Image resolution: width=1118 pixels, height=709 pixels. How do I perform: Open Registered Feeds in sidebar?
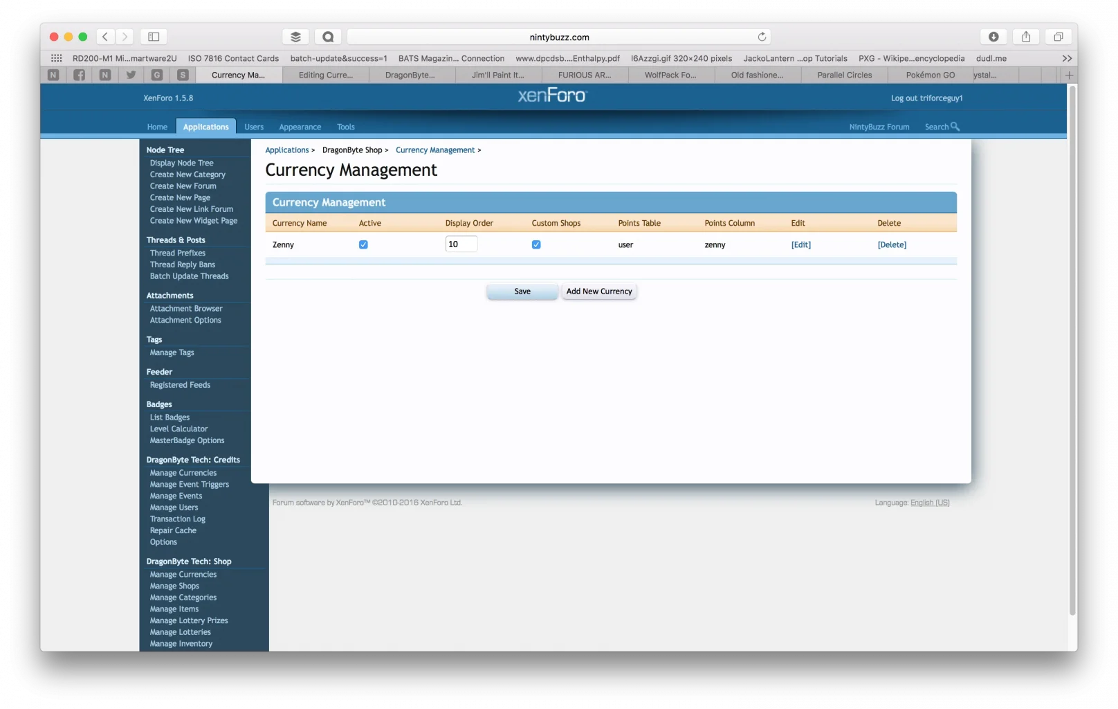[180, 384]
